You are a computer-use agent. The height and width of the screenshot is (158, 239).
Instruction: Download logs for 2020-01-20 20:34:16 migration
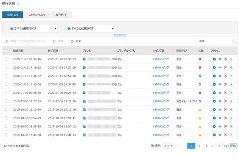231,59
